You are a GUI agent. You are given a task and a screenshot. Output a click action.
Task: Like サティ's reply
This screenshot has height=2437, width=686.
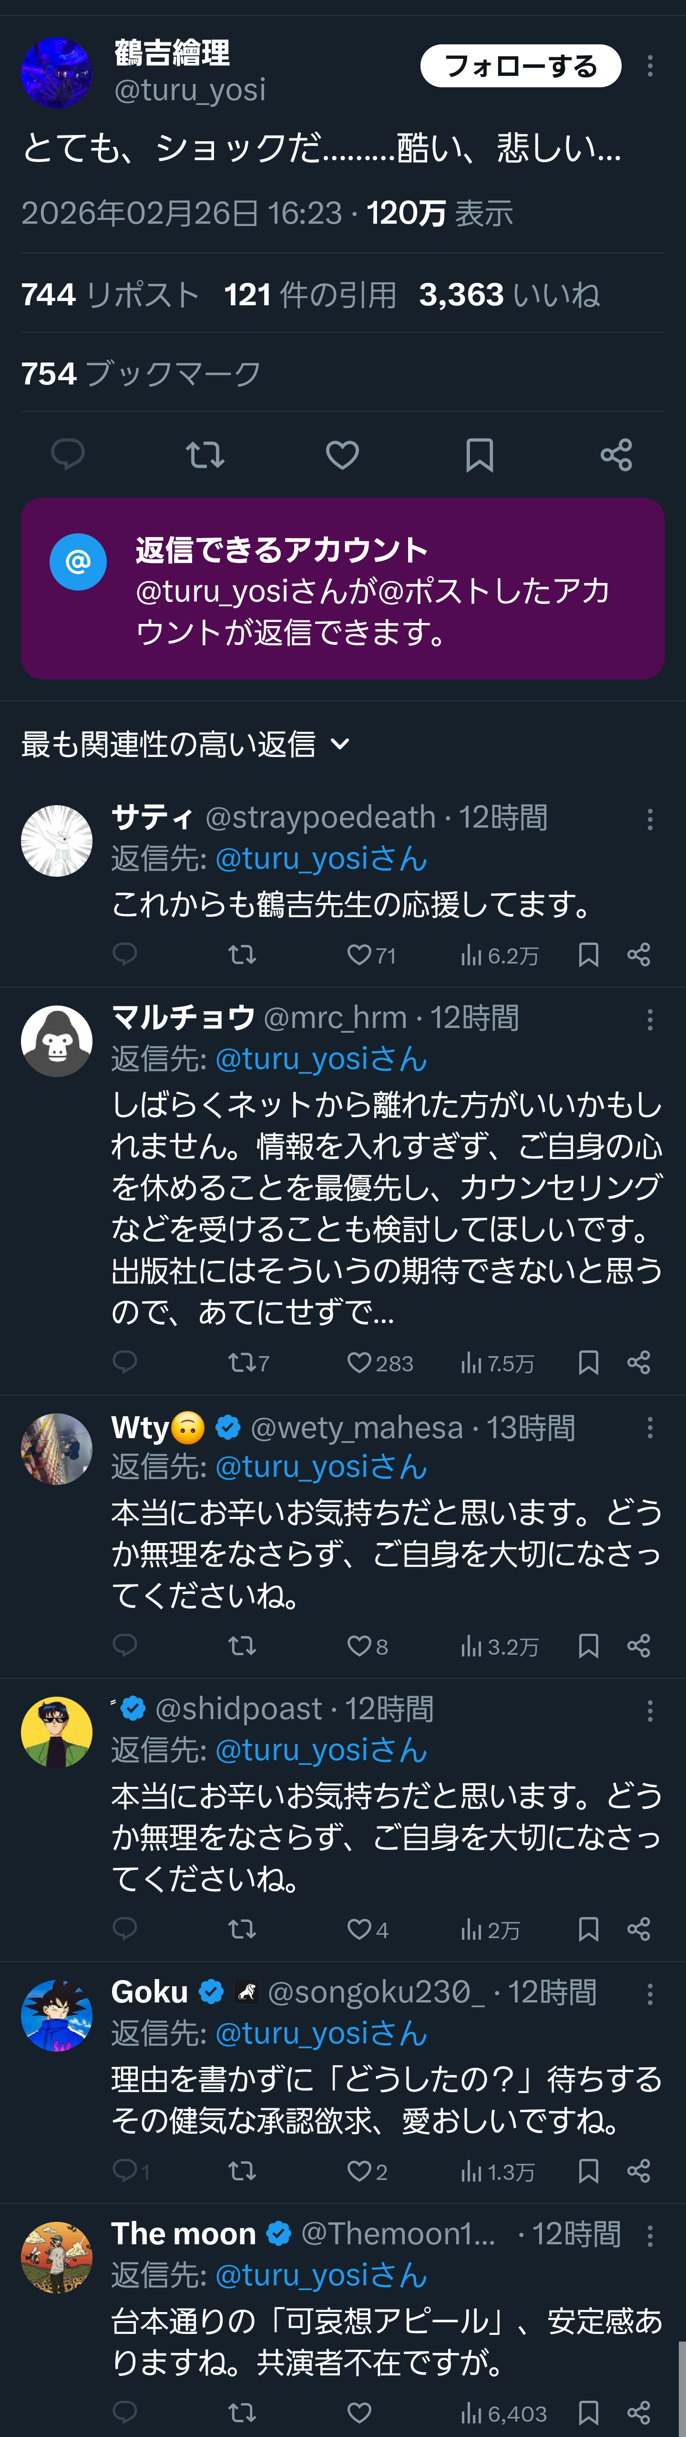pyautogui.click(x=360, y=954)
